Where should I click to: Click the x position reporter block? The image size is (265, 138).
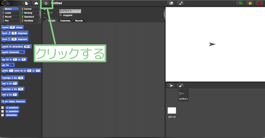point(12,108)
